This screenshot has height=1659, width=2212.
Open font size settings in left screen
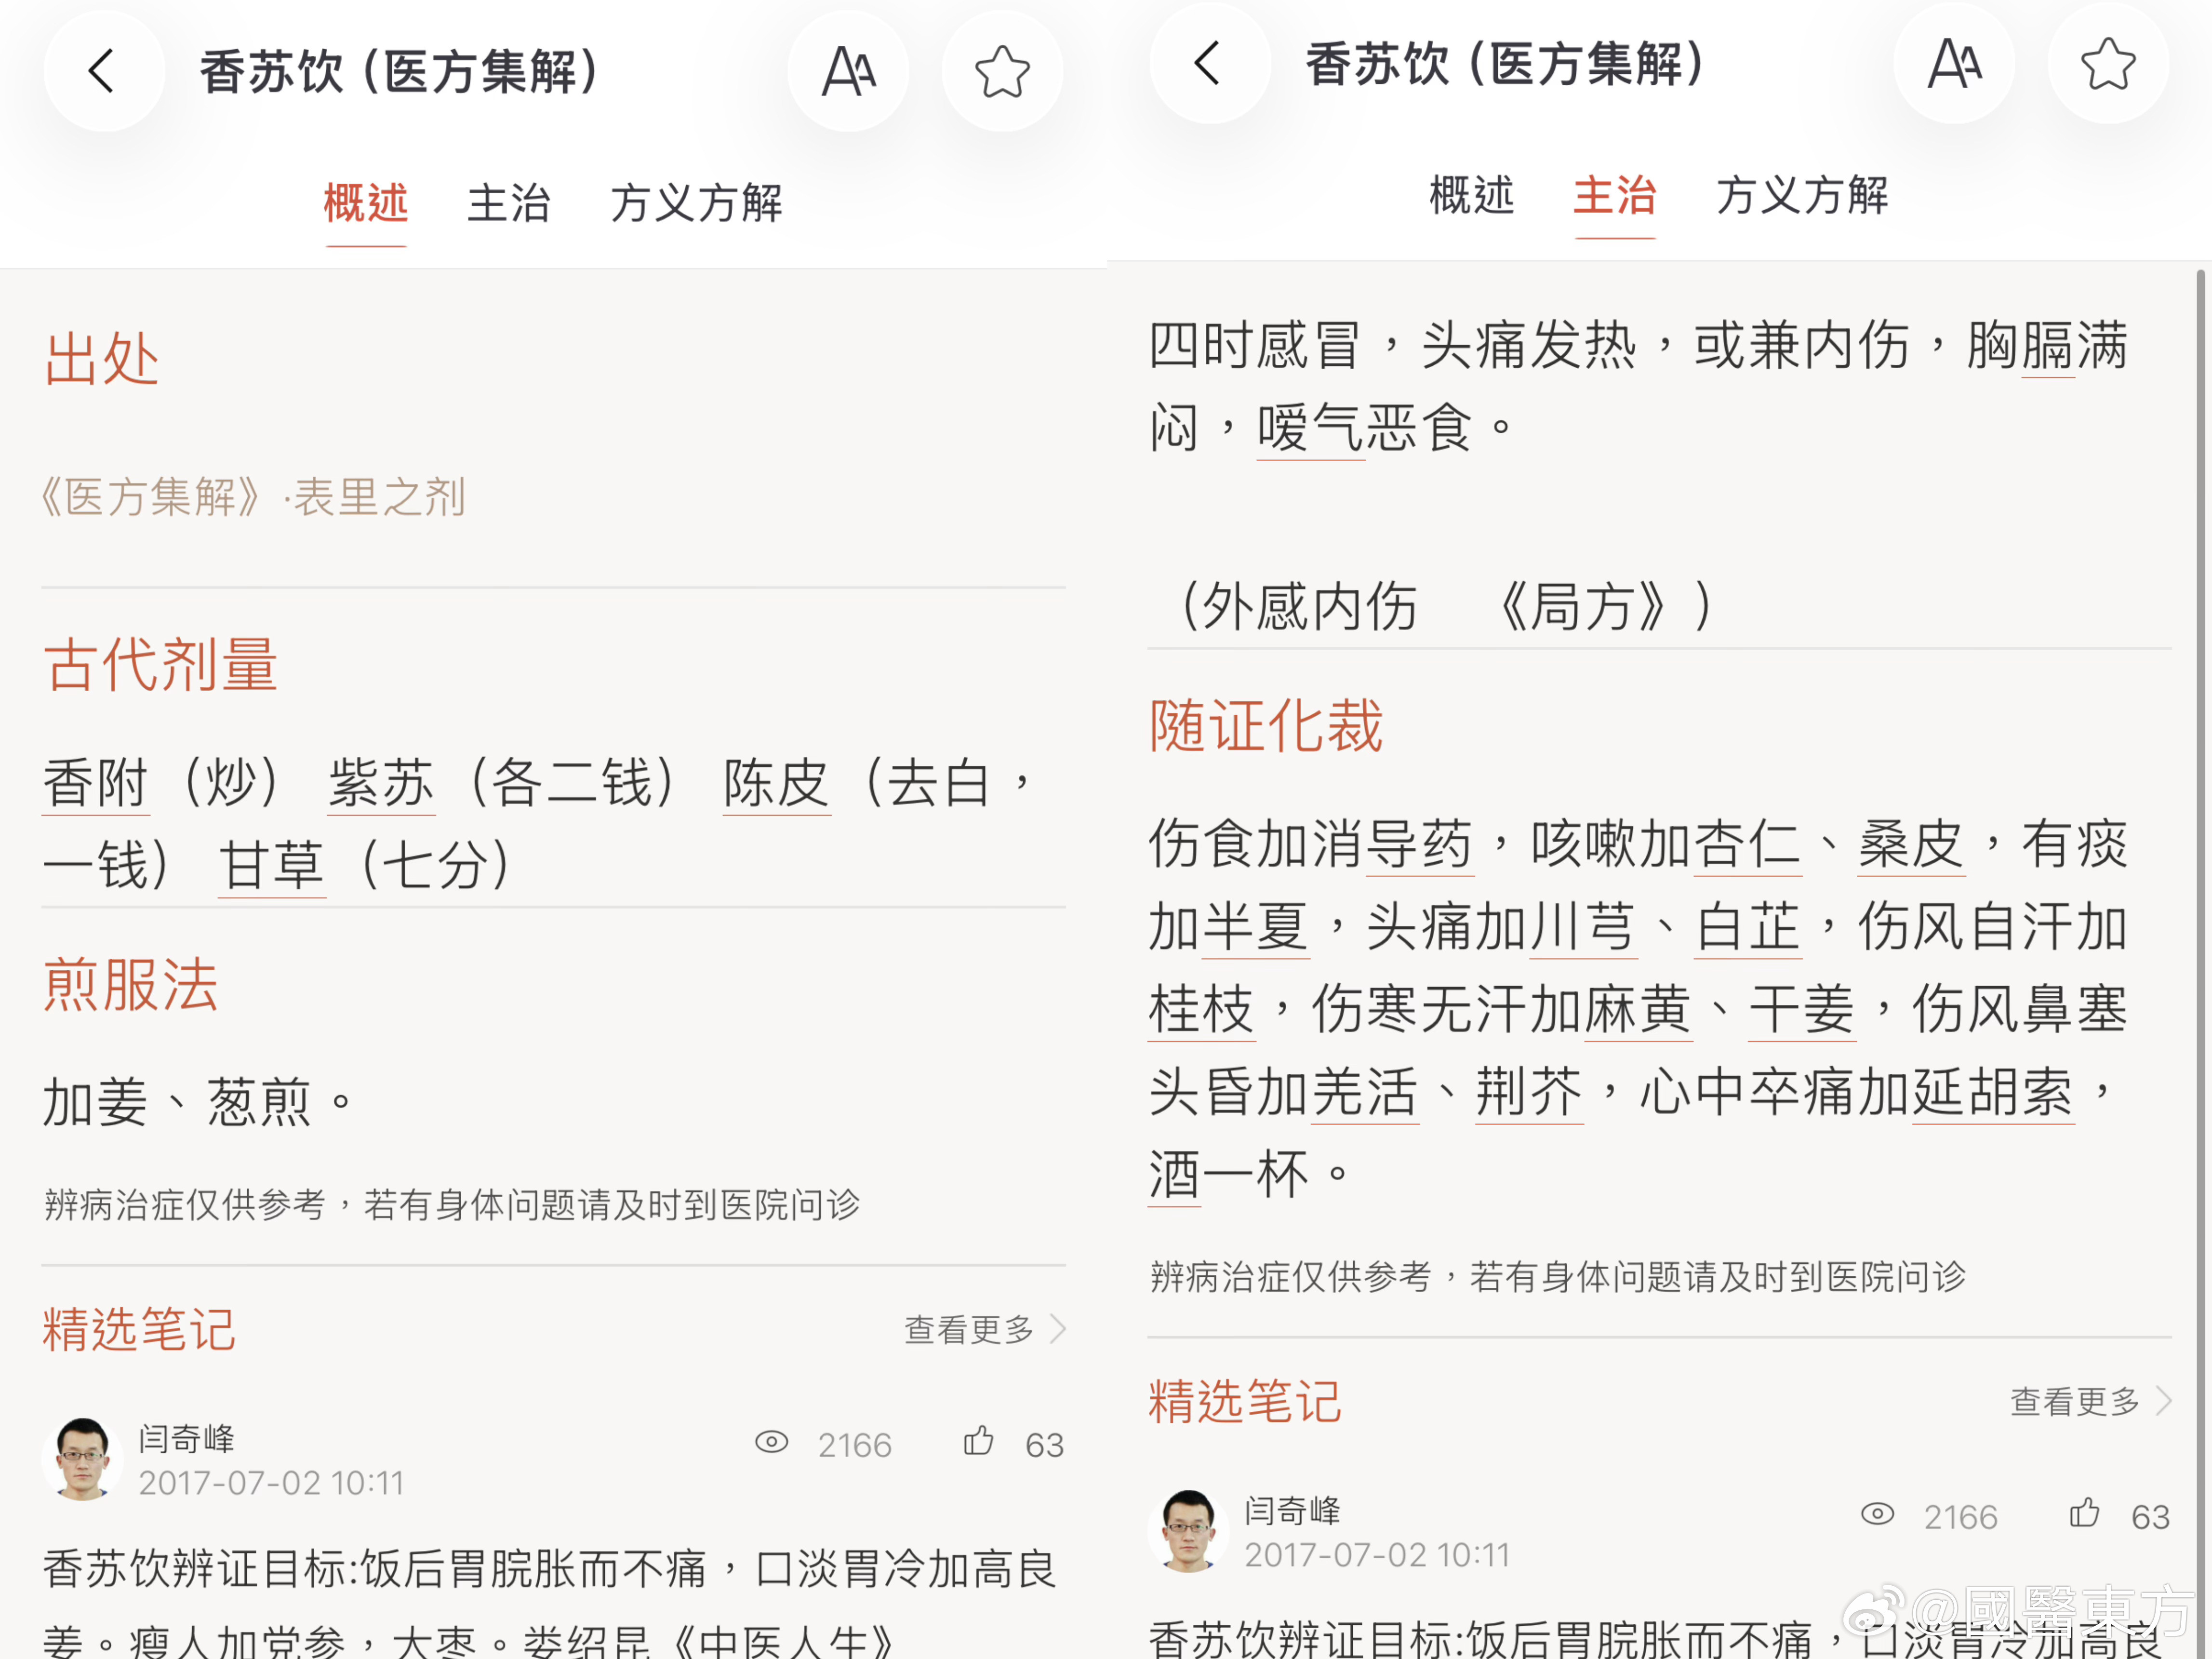tap(848, 71)
